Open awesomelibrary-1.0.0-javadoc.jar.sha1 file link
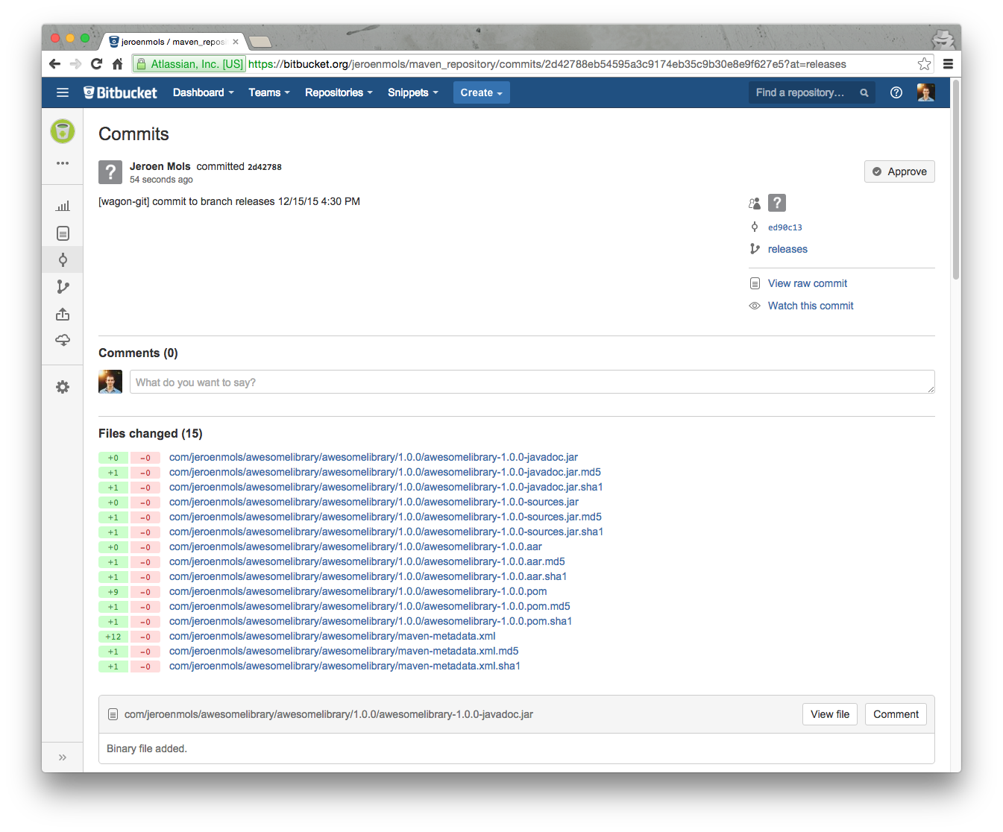This screenshot has width=1003, height=832. click(386, 487)
